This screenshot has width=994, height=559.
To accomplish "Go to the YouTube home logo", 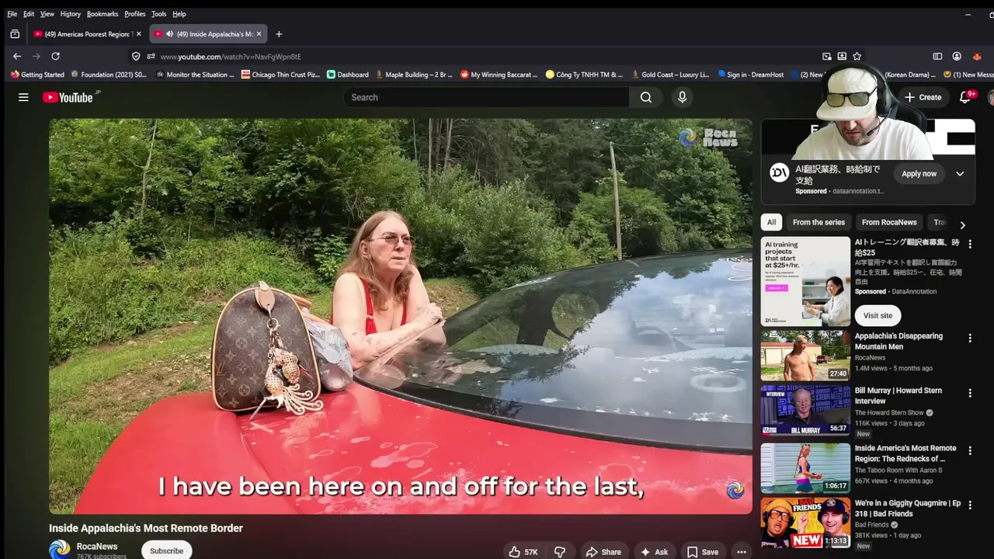I will tap(68, 97).
